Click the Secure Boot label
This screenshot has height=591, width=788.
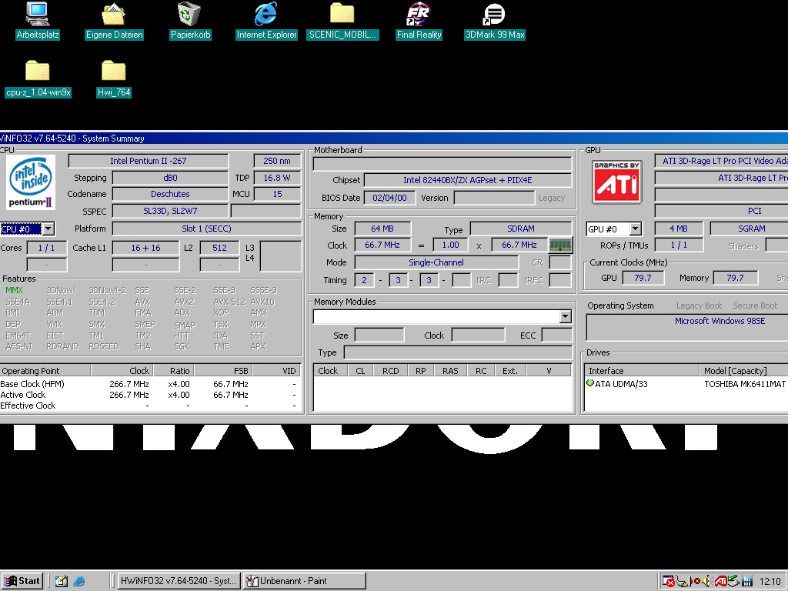[755, 306]
